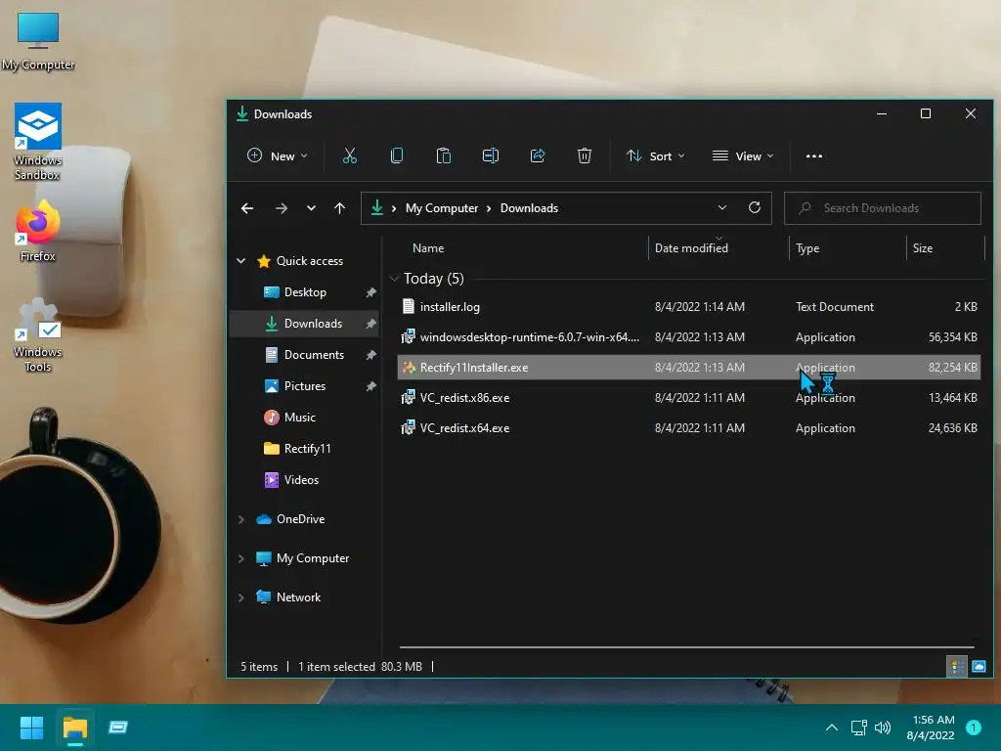Open notification badge in system tray
This screenshot has width=1001, height=751.
[x=974, y=728]
